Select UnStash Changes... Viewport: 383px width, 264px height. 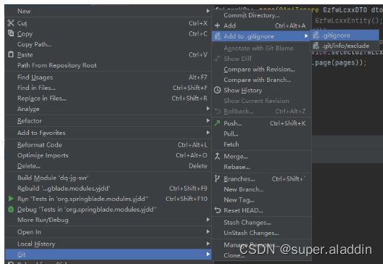point(251,233)
